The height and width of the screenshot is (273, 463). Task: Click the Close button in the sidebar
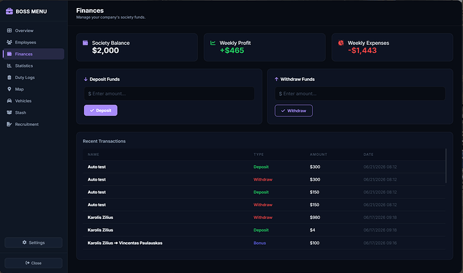34,263
